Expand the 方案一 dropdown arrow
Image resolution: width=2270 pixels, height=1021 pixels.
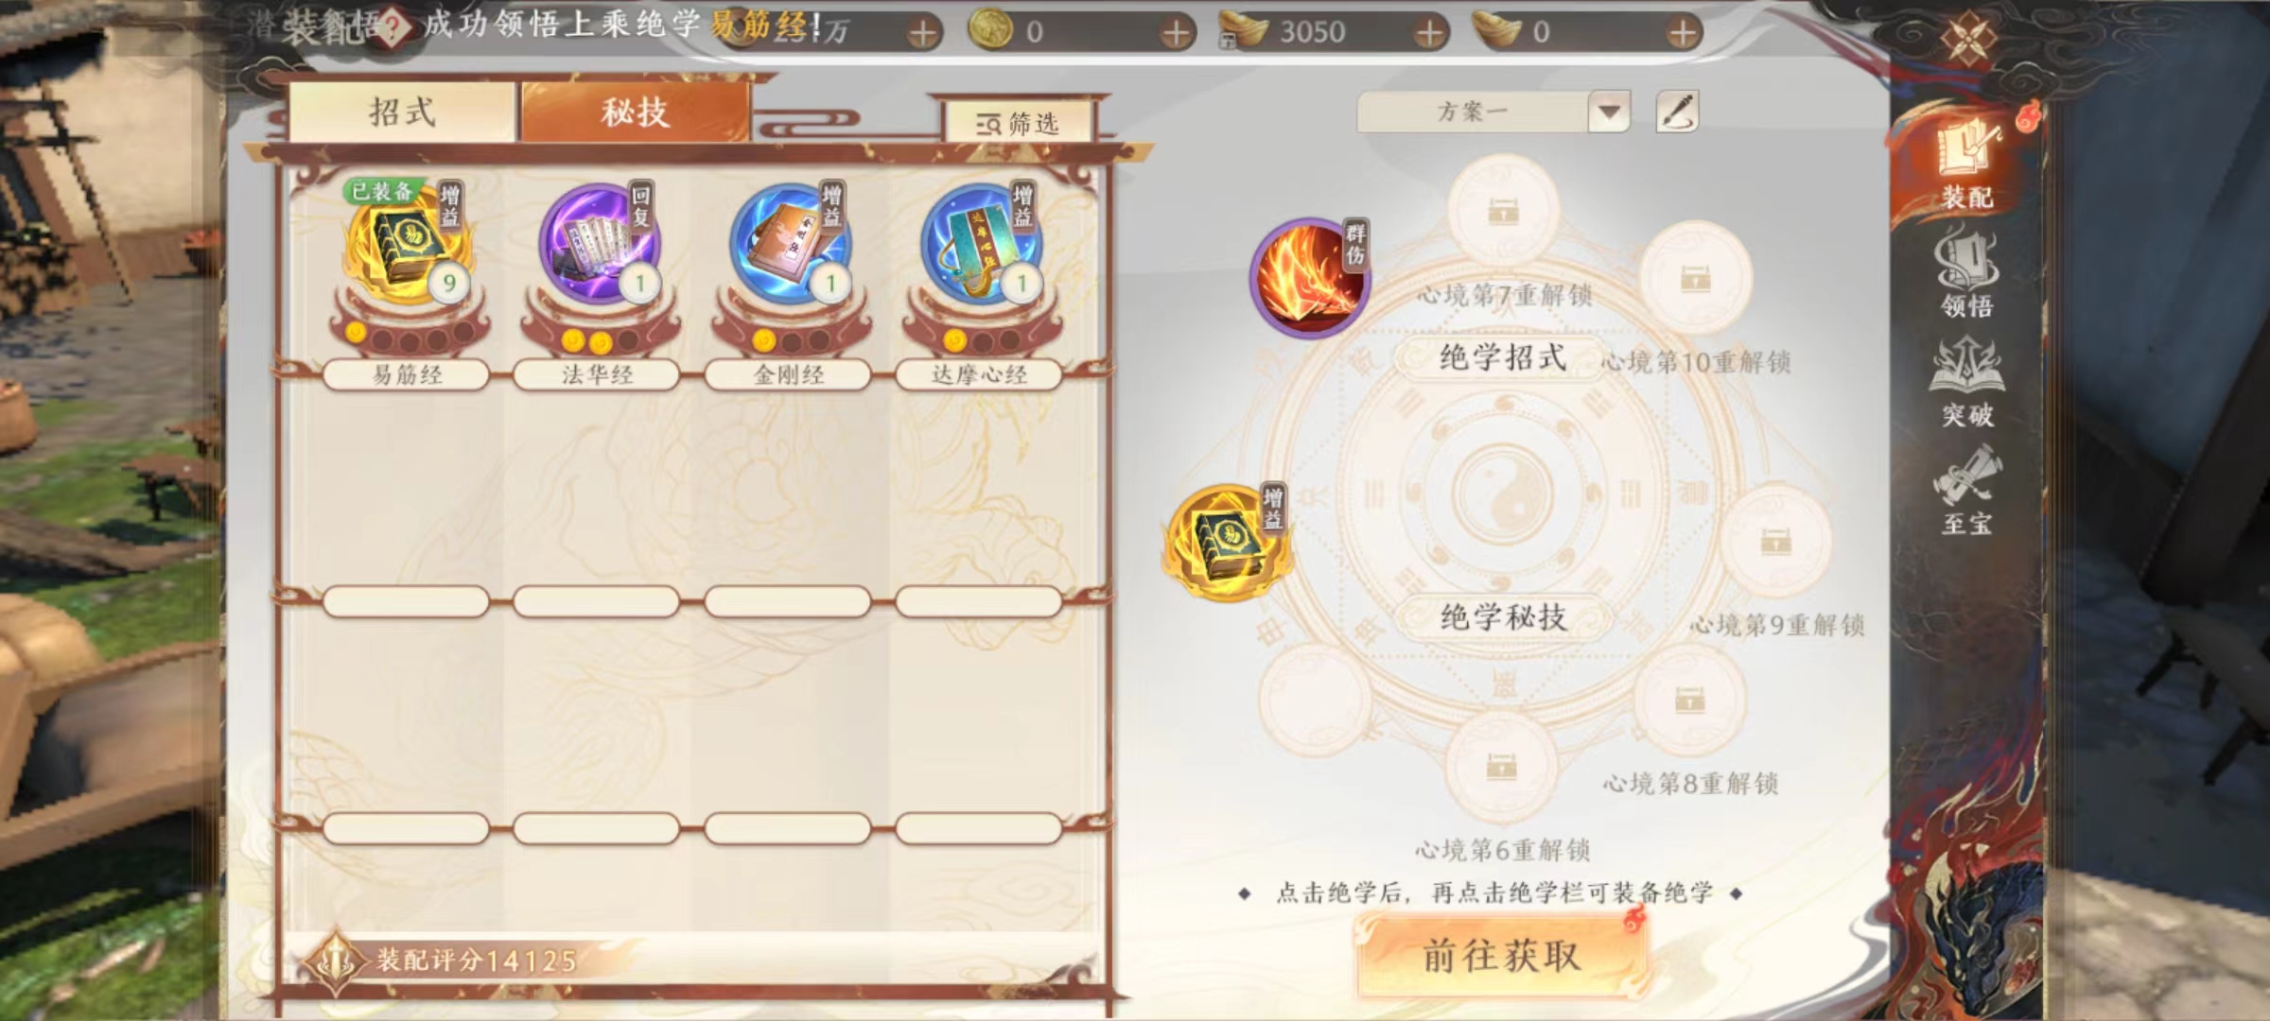coord(1609,112)
